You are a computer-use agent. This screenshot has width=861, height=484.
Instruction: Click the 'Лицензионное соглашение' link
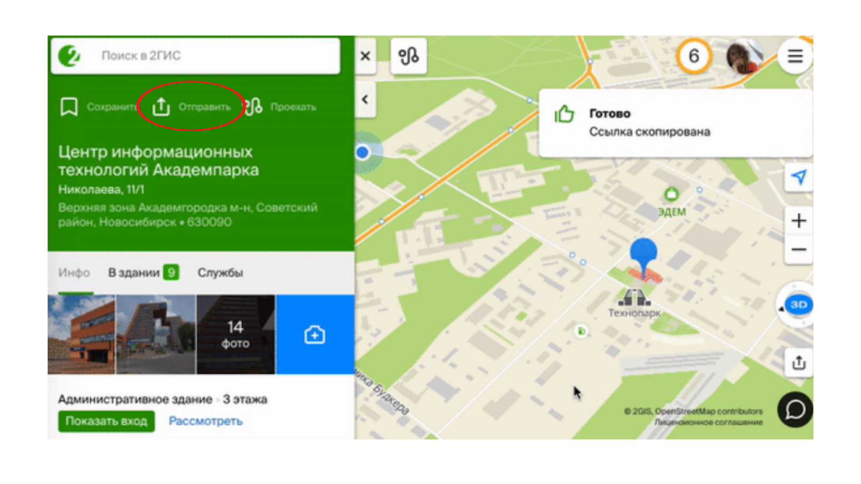[x=708, y=423]
